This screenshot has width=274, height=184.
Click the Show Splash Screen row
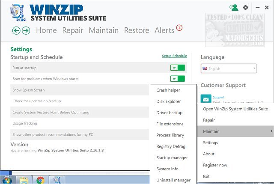tap(80, 90)
